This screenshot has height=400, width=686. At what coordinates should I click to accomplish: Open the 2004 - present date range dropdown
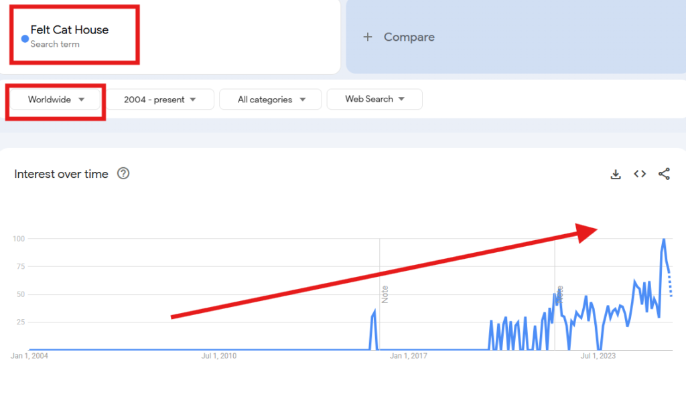pyautogui.click(x=160, y=100)
